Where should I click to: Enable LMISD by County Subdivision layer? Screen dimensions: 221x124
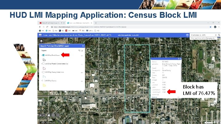[43, 72]
